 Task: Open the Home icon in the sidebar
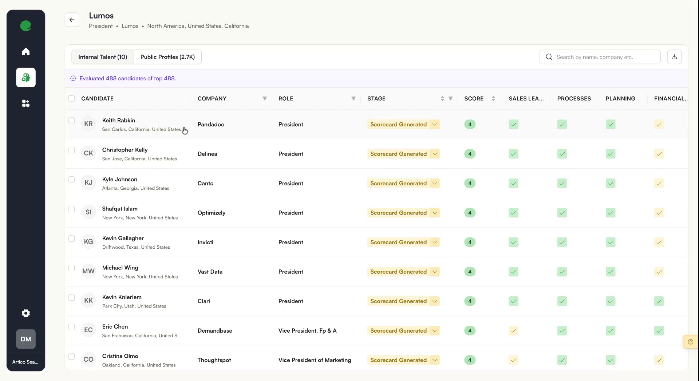pos(25,52)
